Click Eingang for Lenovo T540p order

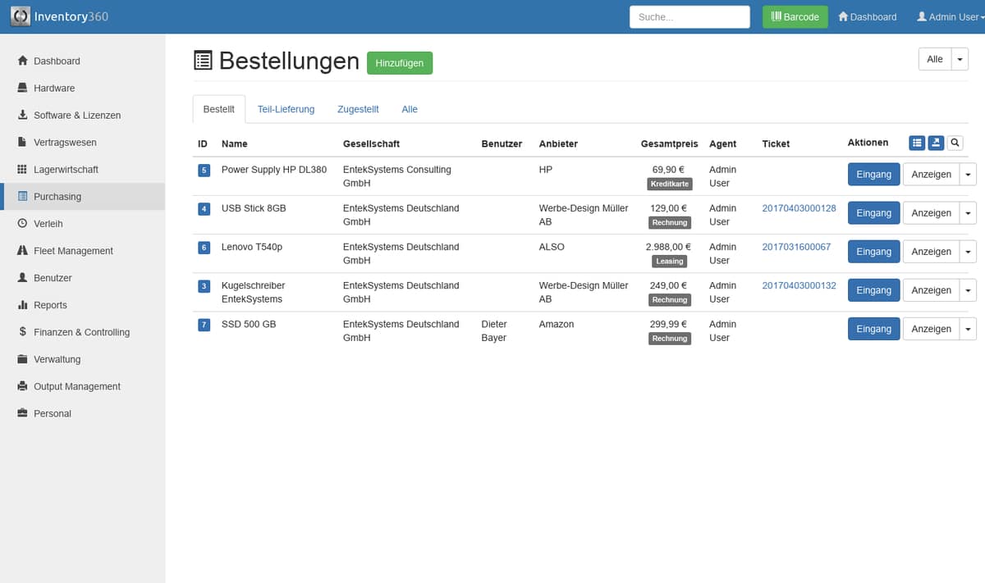tap(873, 252)
